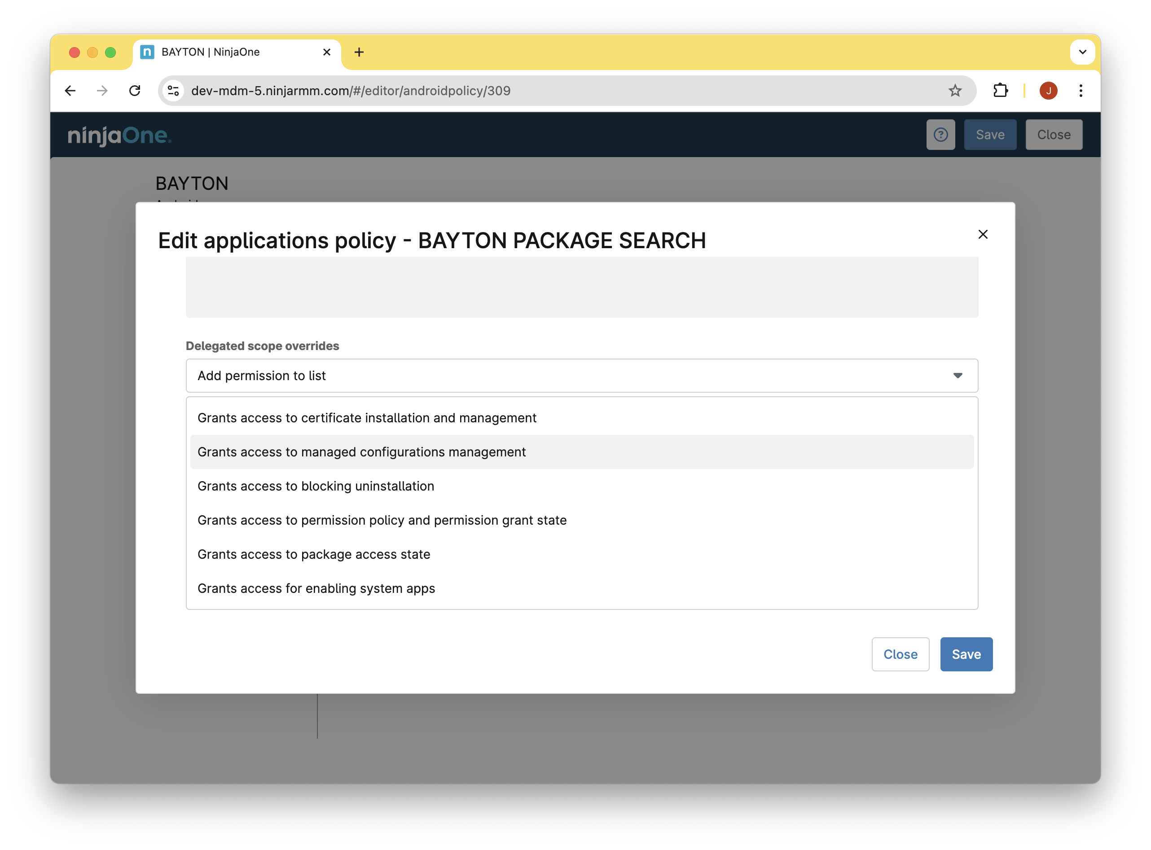The width and height of the screenshot is (1151, 850).
Task: Click the Delegated scope overrides label
Action: [263, 346]
